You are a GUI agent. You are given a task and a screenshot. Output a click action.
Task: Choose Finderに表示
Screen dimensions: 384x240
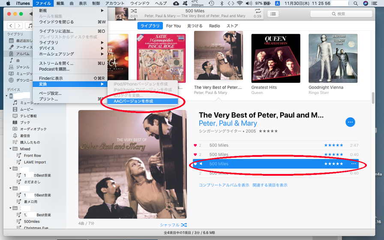(70, 78)
